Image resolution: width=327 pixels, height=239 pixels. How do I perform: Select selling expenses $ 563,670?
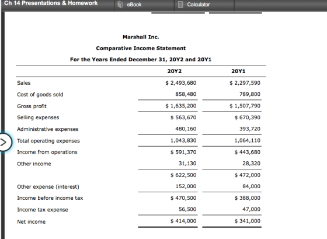pos(183,117)
